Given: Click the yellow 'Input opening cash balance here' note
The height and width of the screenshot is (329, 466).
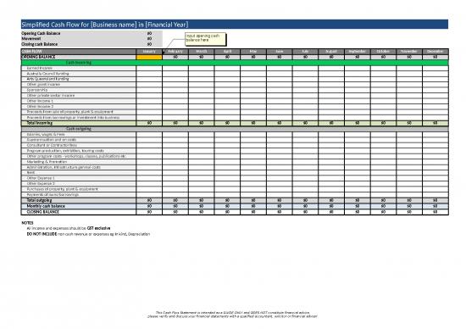Looking at the screenshot, I should point(205,39).
